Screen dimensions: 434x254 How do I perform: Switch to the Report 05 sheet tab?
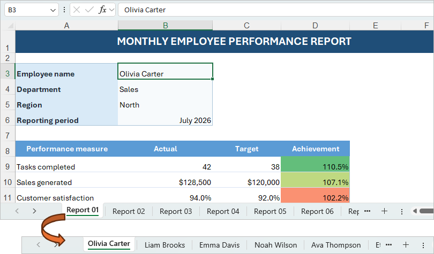[270, 211]
